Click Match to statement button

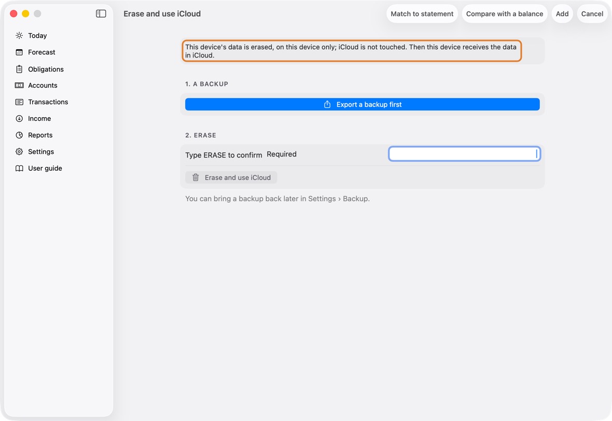(422, 13)
